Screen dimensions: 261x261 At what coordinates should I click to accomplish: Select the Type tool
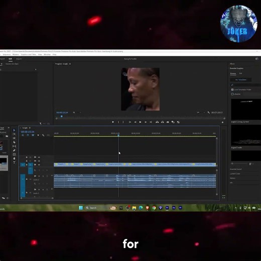click(14, 163)
